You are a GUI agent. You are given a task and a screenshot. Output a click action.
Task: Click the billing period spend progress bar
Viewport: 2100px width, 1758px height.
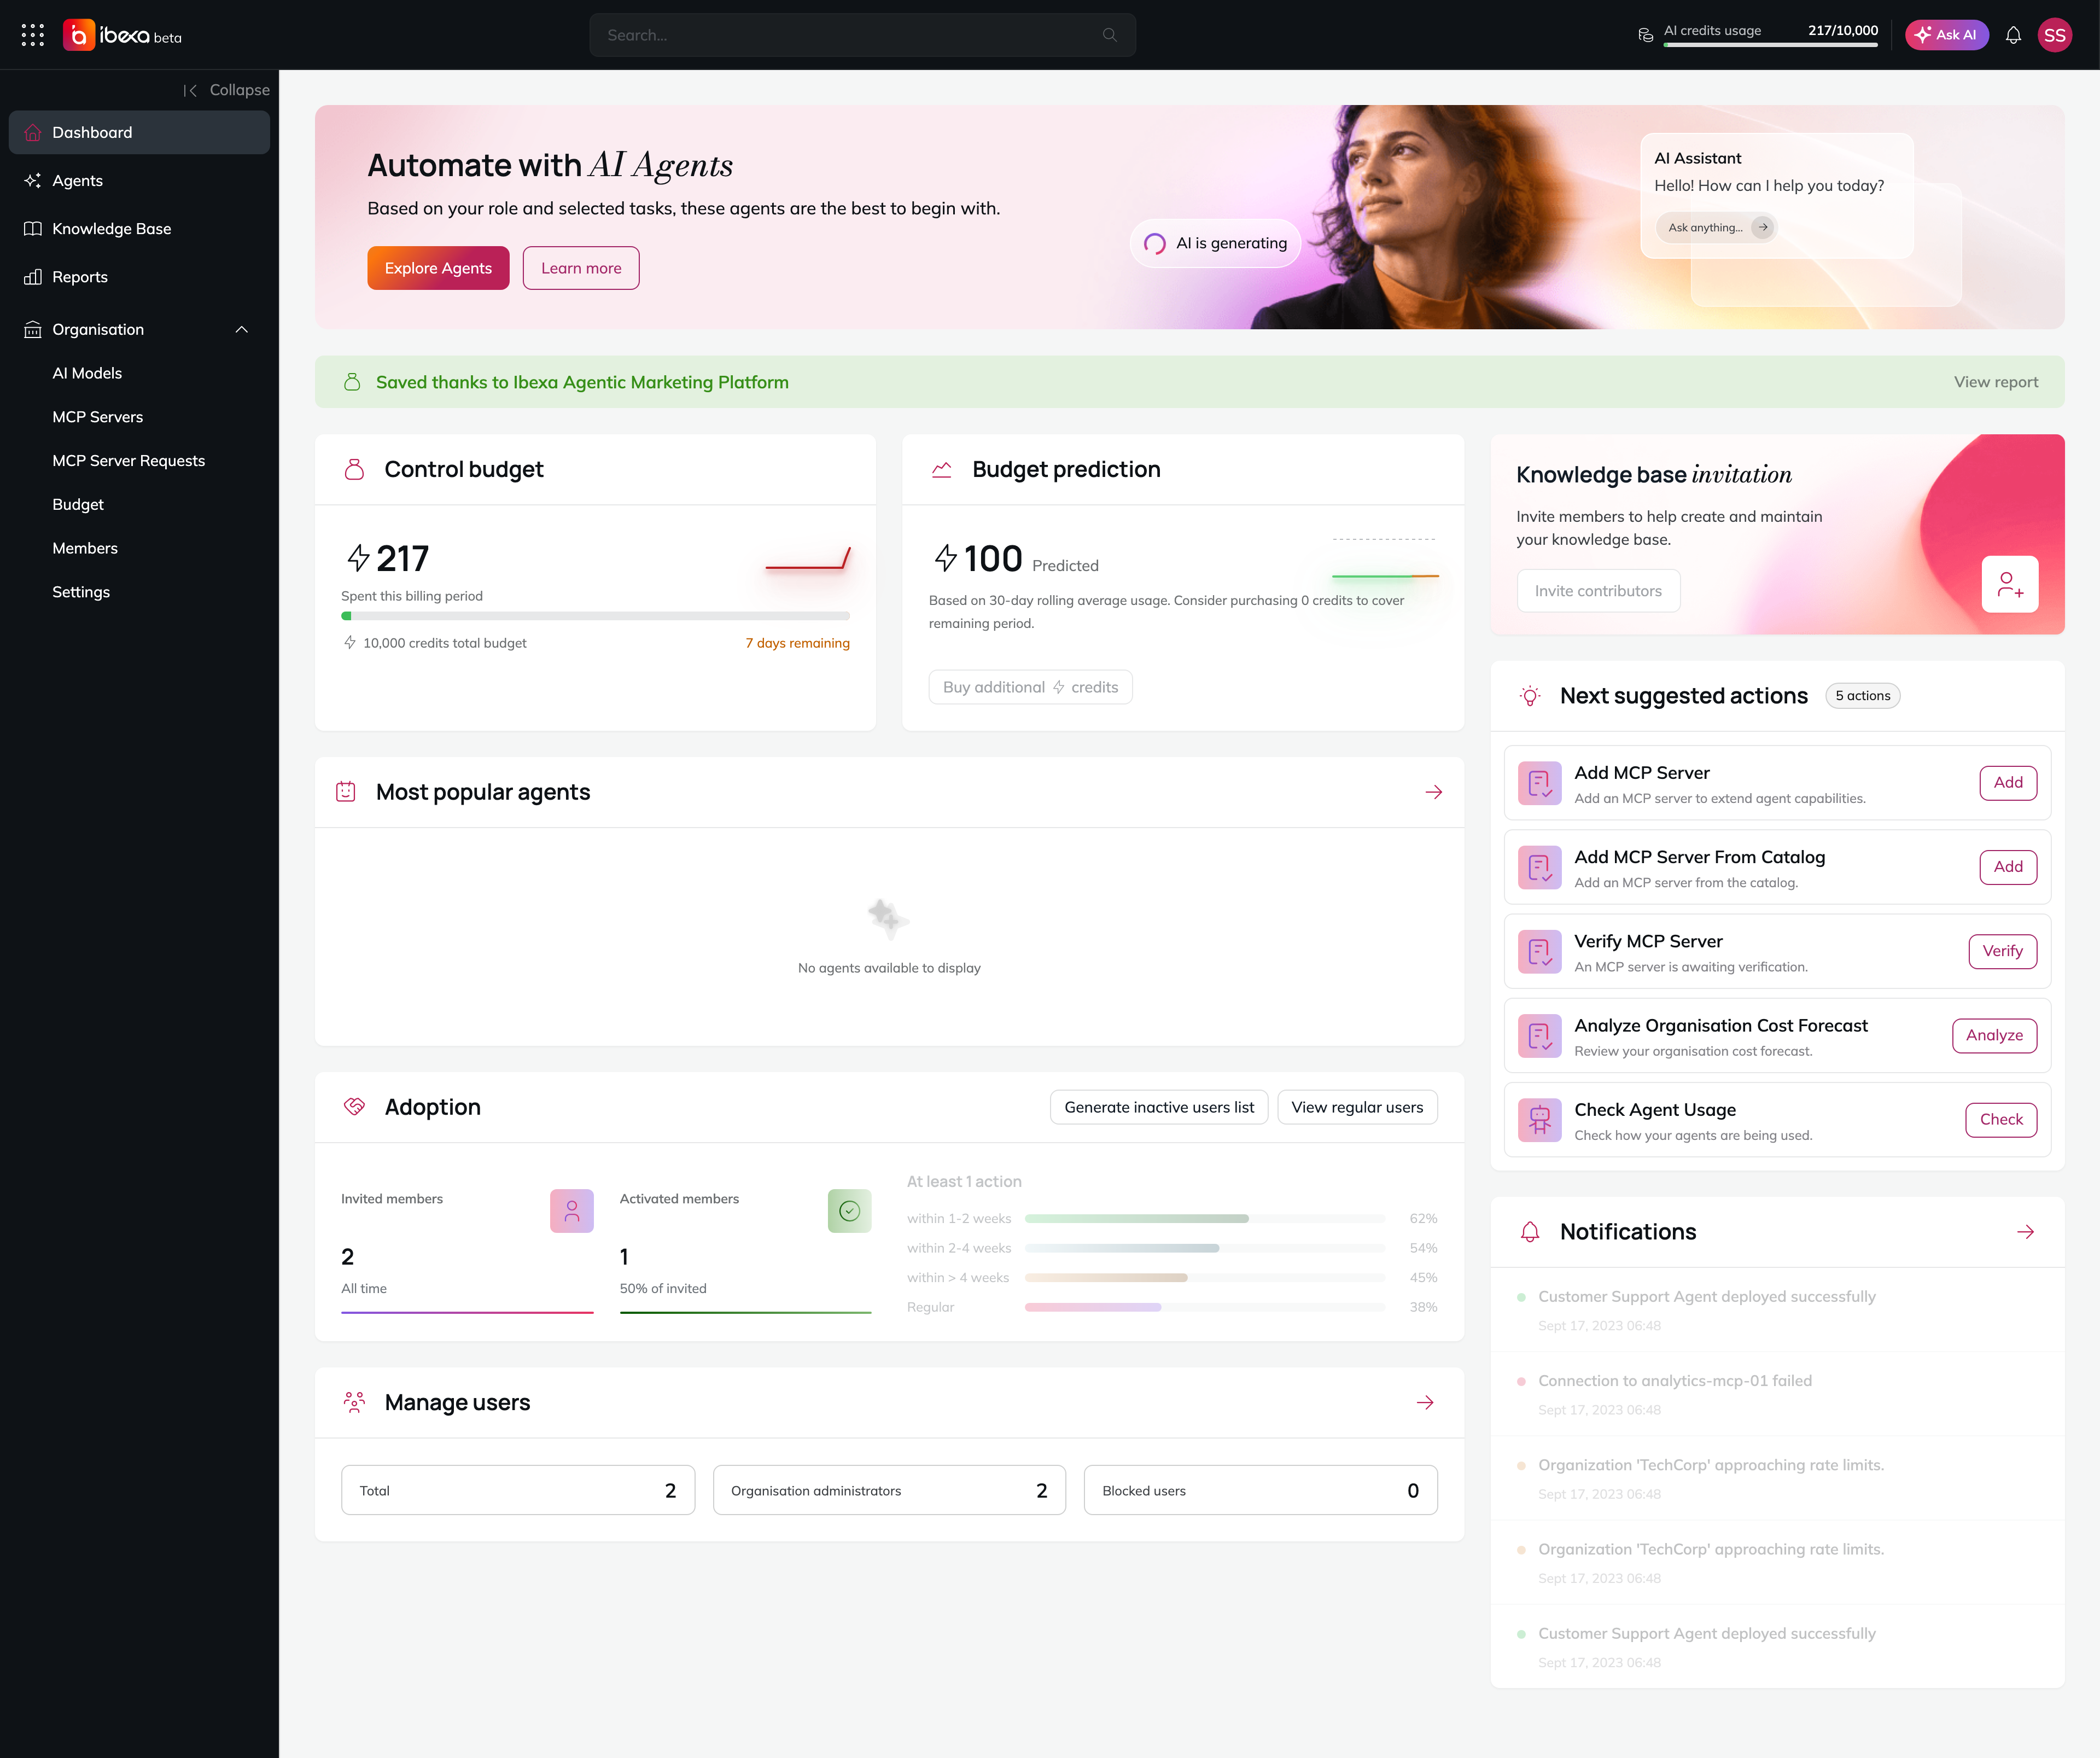(x=595, y=616)
